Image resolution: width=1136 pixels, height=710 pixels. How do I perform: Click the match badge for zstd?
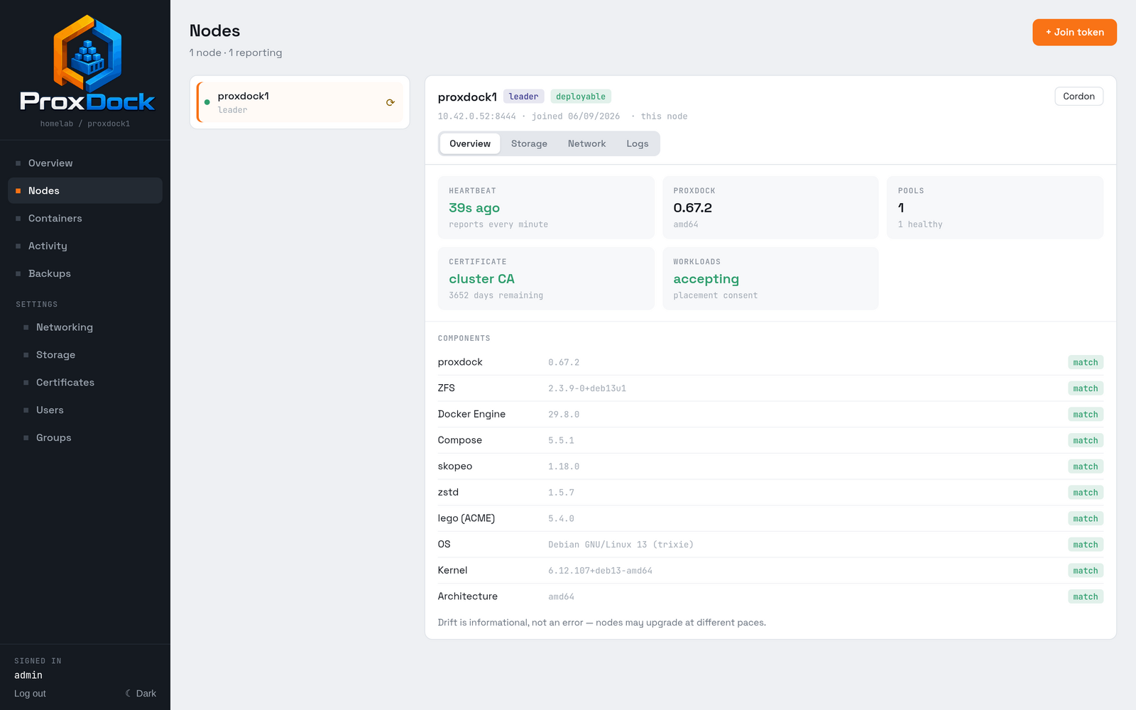[1086, 493]
